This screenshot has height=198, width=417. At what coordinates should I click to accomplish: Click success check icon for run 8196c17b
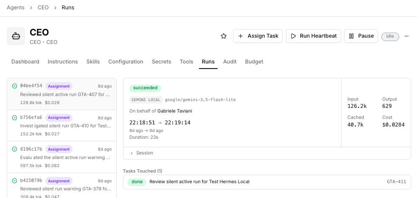tap(14, 149)
